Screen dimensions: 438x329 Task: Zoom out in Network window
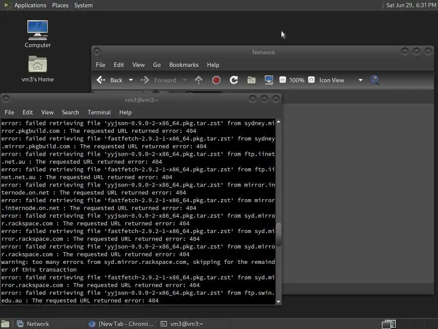(283, 80)
